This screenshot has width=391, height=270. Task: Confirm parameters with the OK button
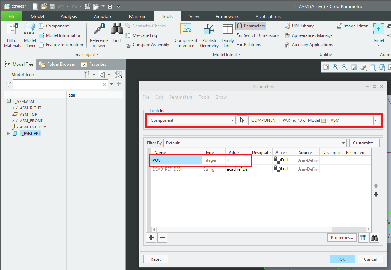click(x=342, y=259)
